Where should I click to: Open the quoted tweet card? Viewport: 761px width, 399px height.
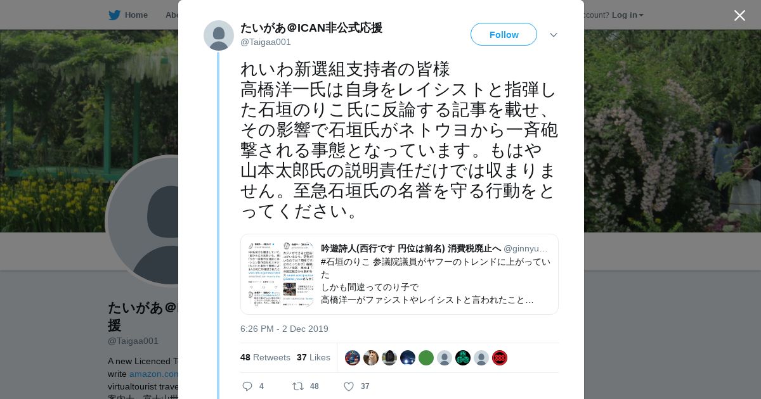click(x=400, y=274)
